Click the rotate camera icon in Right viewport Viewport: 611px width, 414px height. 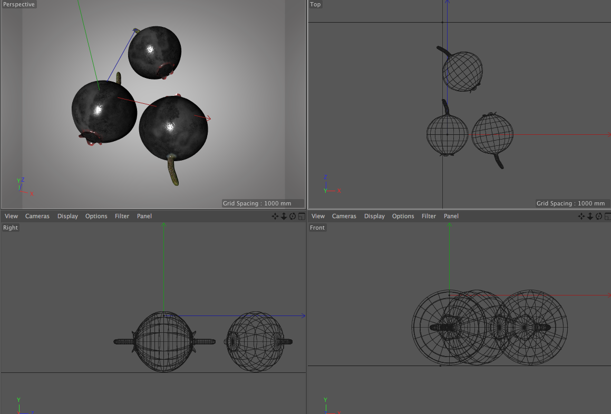click(293, 216)
